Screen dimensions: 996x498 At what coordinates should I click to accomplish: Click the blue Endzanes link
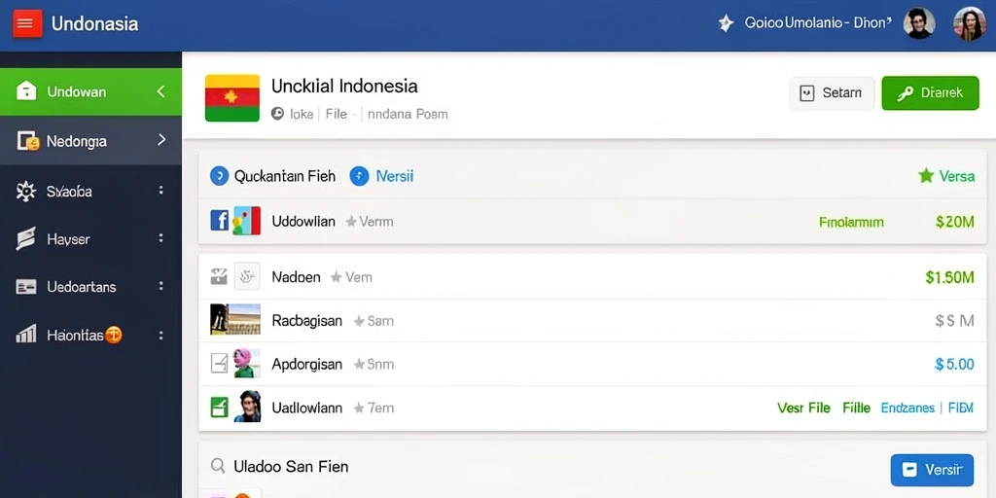907,408
